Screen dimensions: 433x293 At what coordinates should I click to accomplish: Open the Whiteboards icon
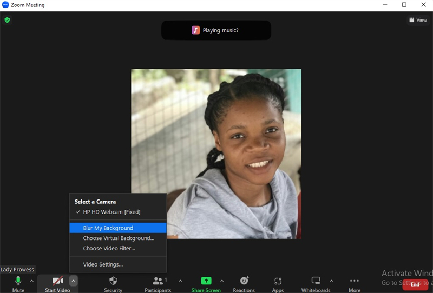point(316,281)
